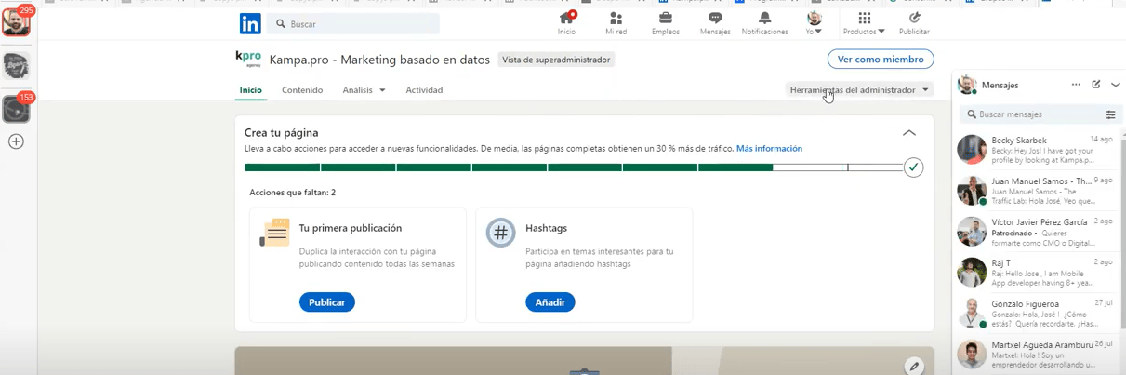The image size is (1126, 375).
Task: Open sponsored message from Víctor Javier Pérez García
Action: coord(1037,232)
